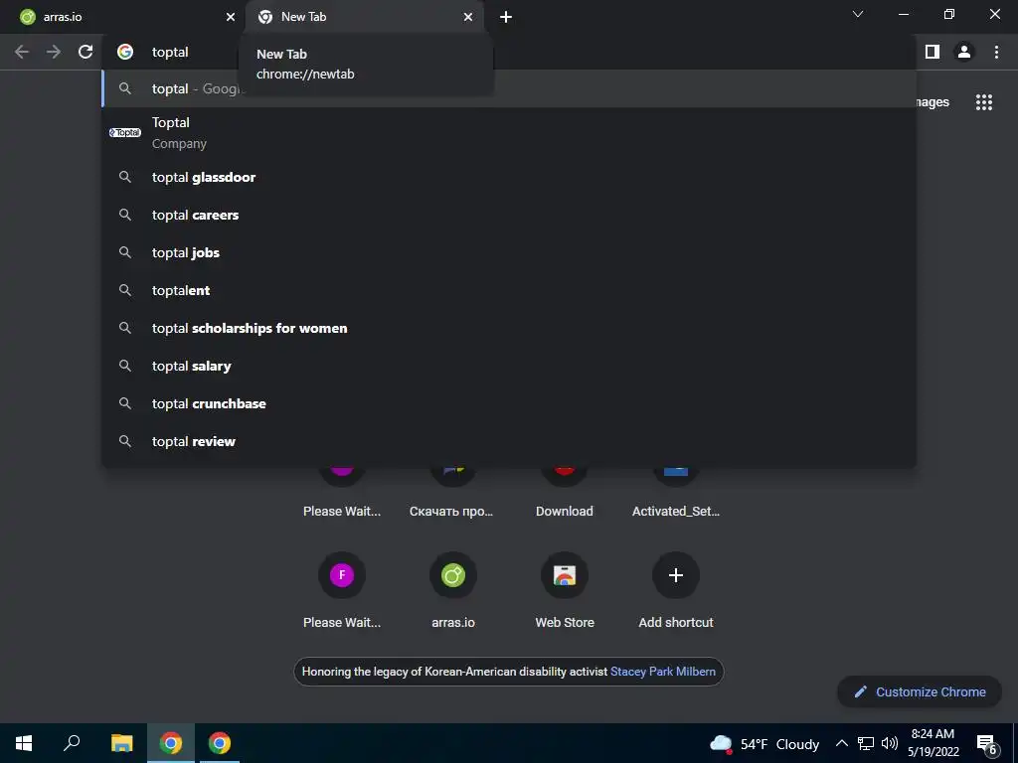Viewport: 1018px width, 763px height.
Task: Open Chrome's three-dot menu
Action: click(x=996, y=52)
